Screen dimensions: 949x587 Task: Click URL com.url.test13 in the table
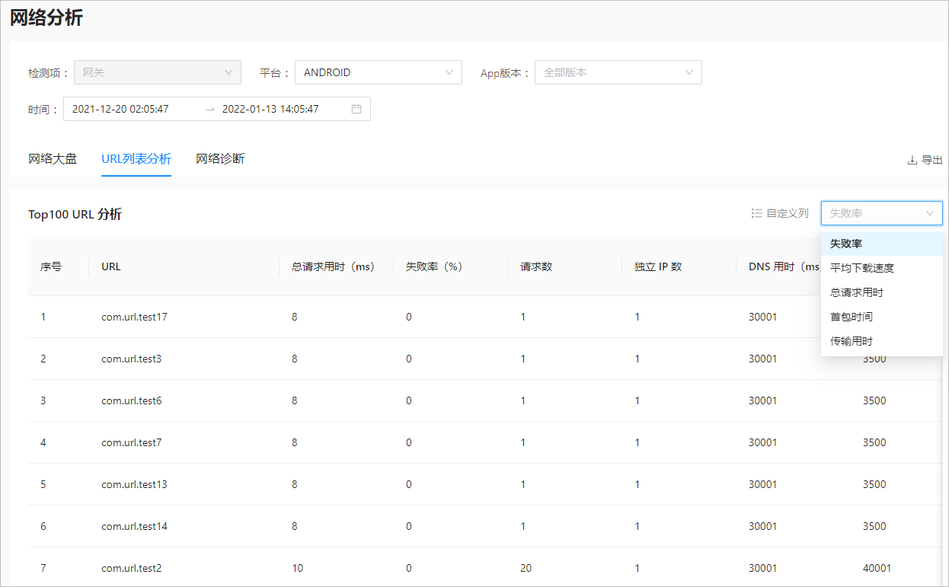[134, 484]
